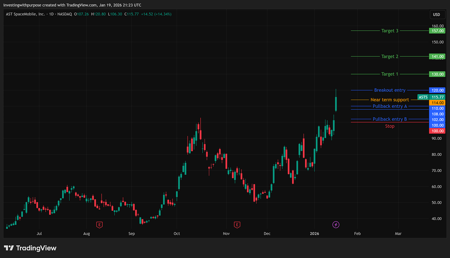Click the August earnings E marker

tap(99, 225)
